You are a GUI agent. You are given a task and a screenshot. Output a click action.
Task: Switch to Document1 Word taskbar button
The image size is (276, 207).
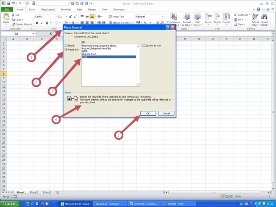(144, 204)
